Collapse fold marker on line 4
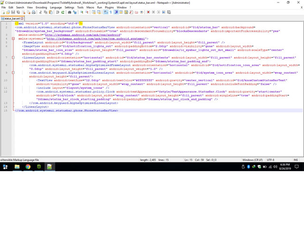Viewport: 304px width, 230px height. coord(13,38)
